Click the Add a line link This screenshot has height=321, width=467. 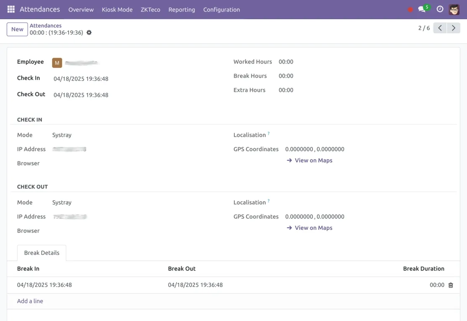coord(30,301)
